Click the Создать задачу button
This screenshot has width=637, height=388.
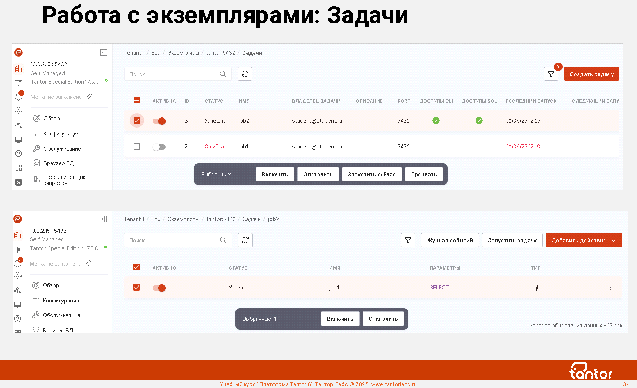point(591,74)
